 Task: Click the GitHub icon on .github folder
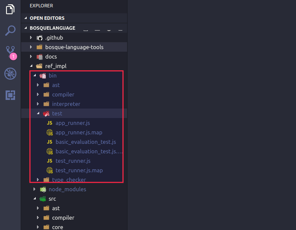point(40,38)
